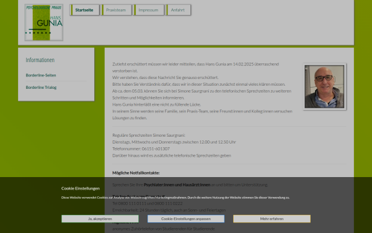This screenshot has height=233, width=372.
Task: Click 'Psychiater:innen und Hausärzt:innen' bold text
Action: click(177, 185)
